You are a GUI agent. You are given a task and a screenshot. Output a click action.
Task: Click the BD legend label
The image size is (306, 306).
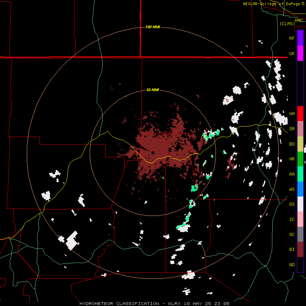point(292,144)
